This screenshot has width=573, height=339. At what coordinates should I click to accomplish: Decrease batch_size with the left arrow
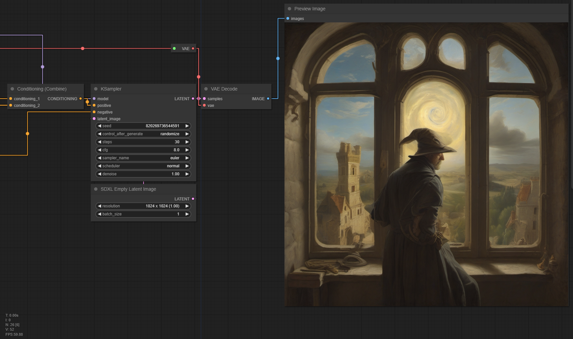coord(100,214)
